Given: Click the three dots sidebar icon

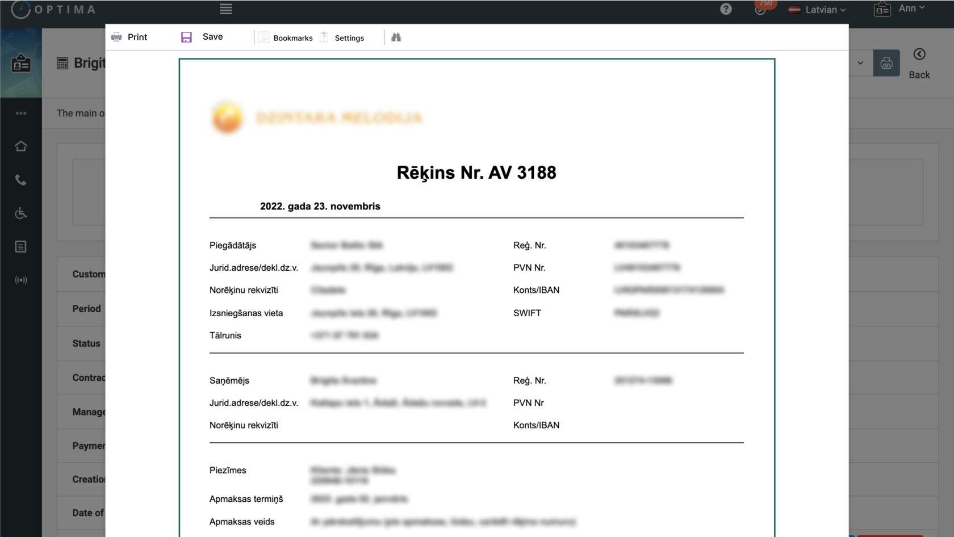Looking at the screenshot, I should pyautogui.click(x=21, y=113).
